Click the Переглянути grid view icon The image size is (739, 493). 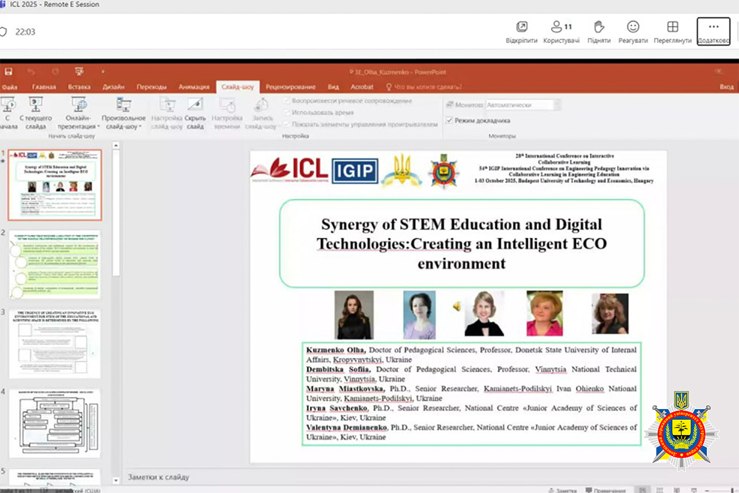point(672,27)
